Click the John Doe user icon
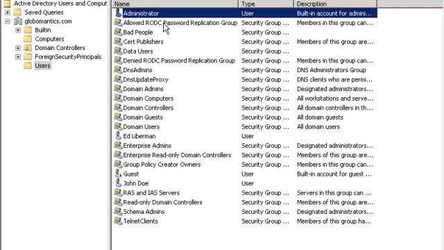 [x=118, y=183]
